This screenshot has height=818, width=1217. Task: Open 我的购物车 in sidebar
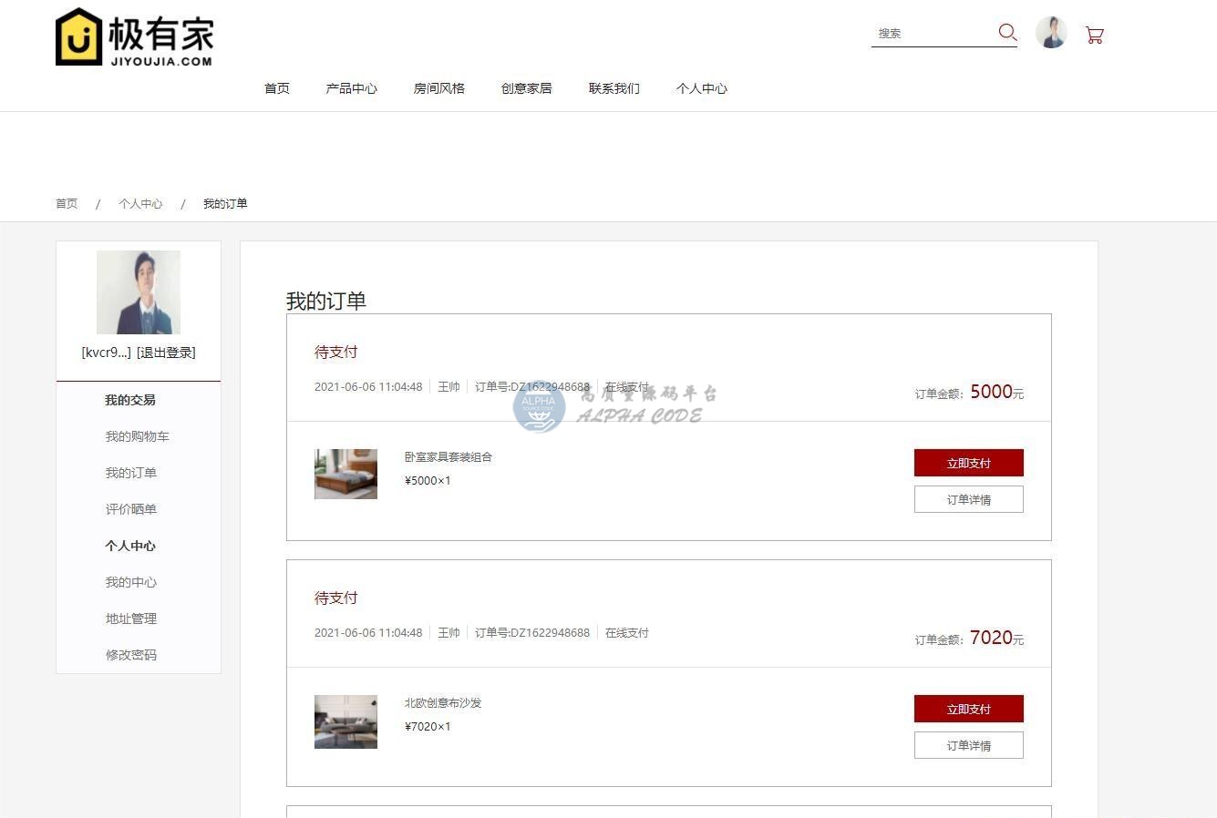pos(137,436)
